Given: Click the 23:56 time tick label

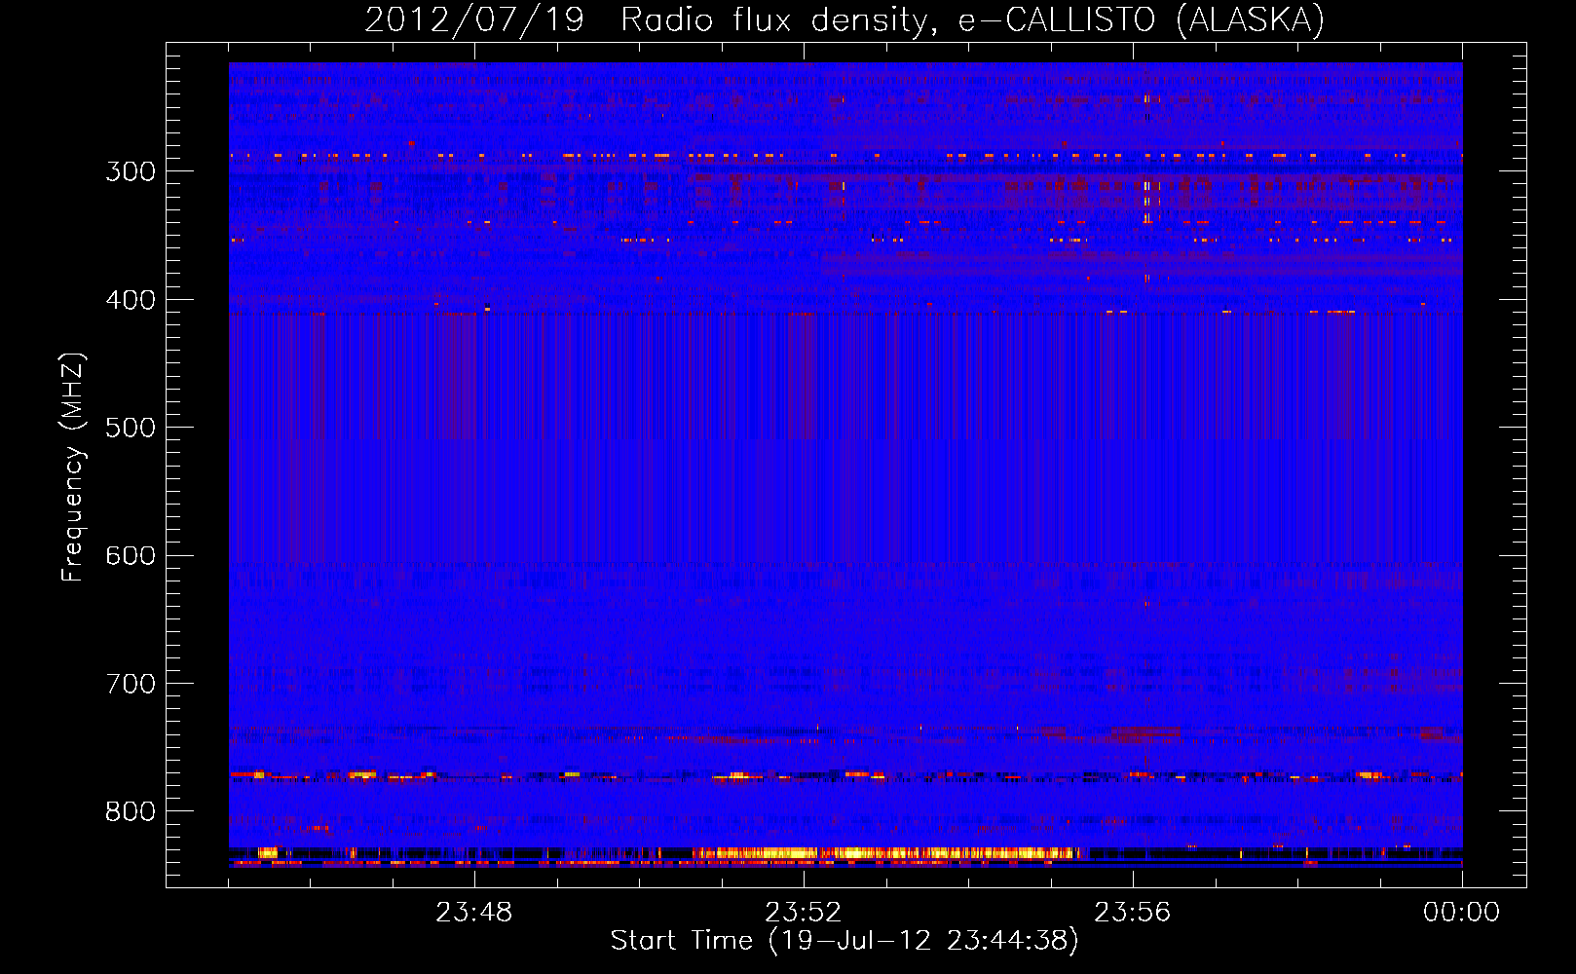Looking at the screenshot, I should point(1133,912).
